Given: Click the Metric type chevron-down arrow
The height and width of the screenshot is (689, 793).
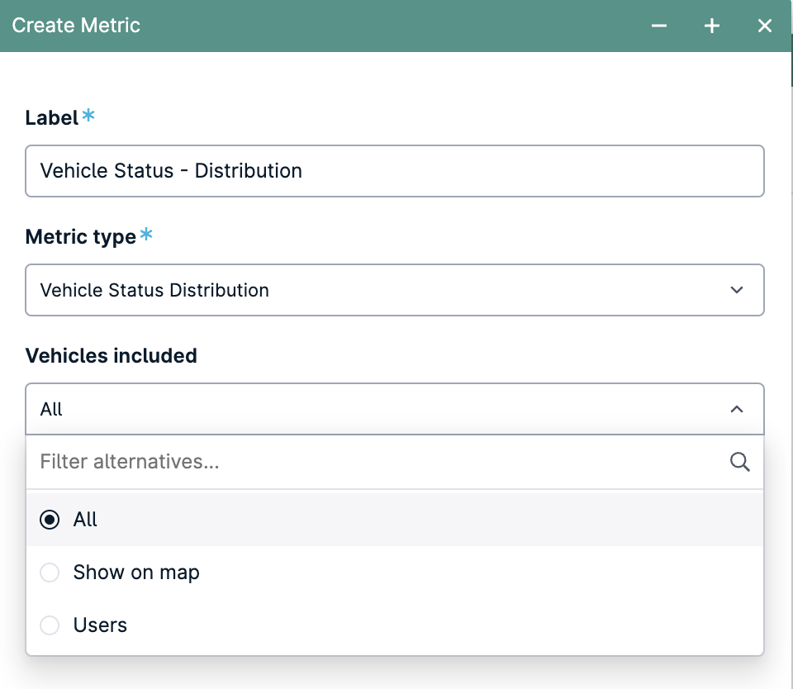Looking at the screenshot, I should coord(737,290).
